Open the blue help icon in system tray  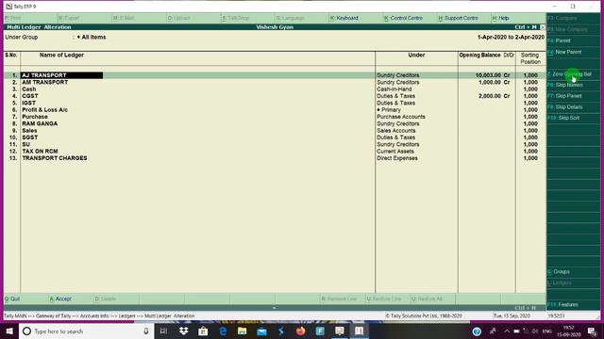(477, 331)
